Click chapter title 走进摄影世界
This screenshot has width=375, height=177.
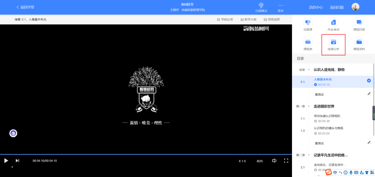(324, 106)
